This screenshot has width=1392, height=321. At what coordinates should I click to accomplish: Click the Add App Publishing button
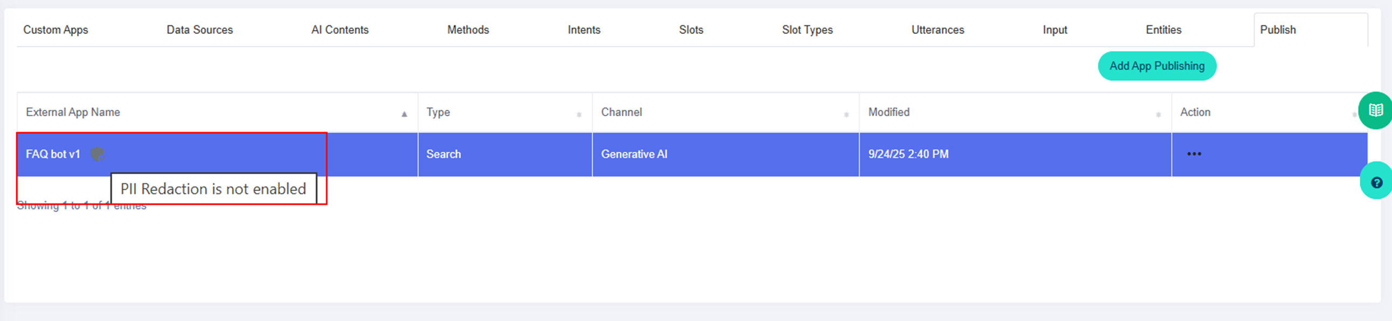pos(1156,66)
